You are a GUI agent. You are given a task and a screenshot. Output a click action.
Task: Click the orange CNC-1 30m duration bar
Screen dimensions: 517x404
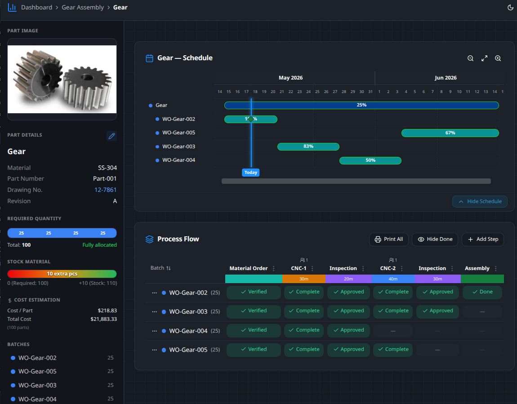pos(303,279)
